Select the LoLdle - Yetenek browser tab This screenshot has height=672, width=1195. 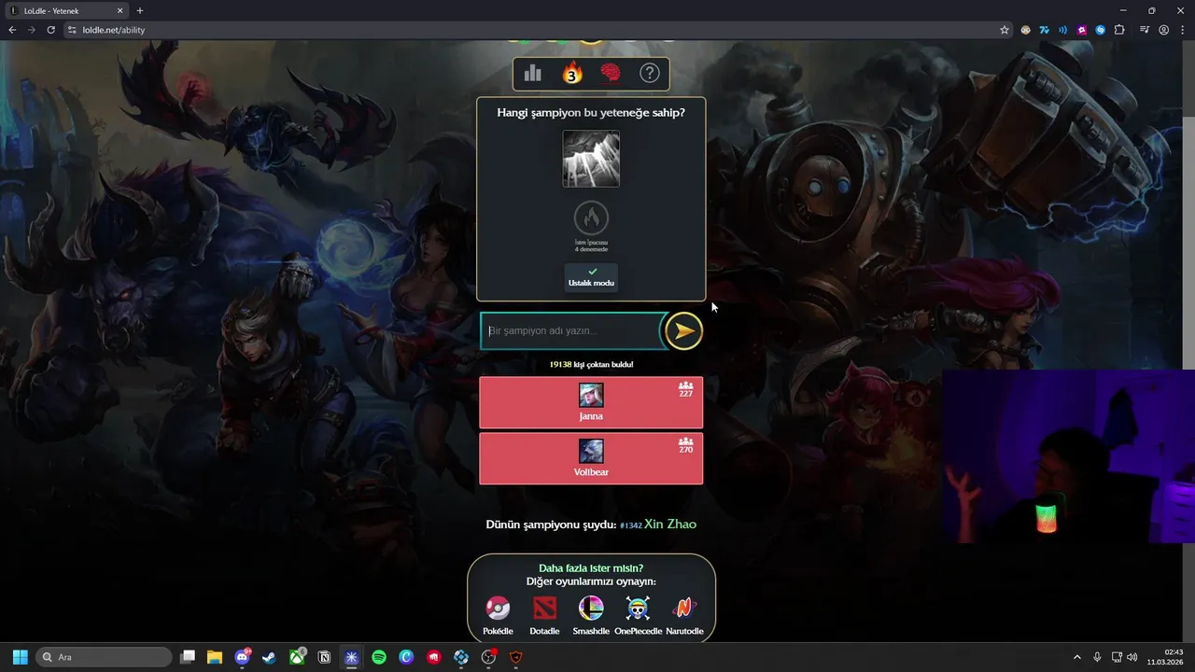click(x=65, y=10)
